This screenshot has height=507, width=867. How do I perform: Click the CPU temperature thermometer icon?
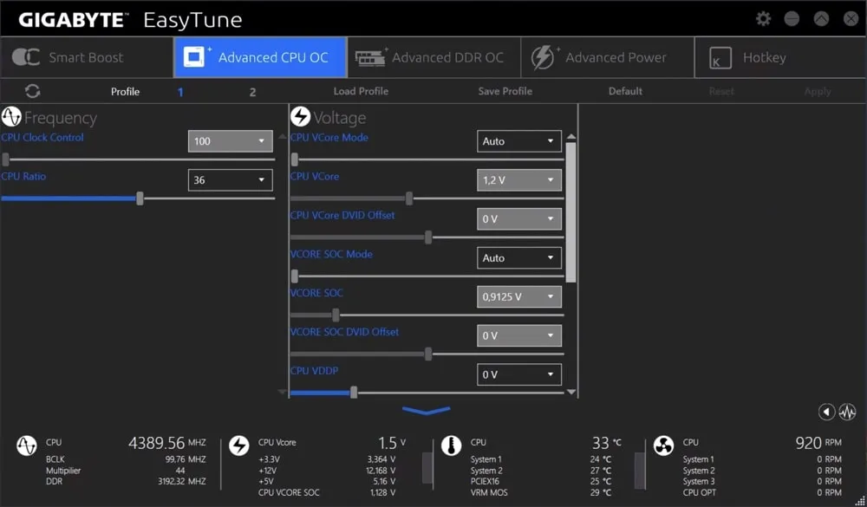[451, 445]
